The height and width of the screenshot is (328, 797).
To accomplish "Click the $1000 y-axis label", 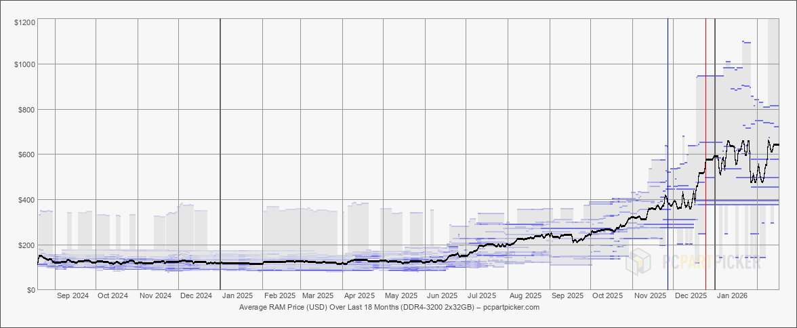I will click(x=24, y=64).
